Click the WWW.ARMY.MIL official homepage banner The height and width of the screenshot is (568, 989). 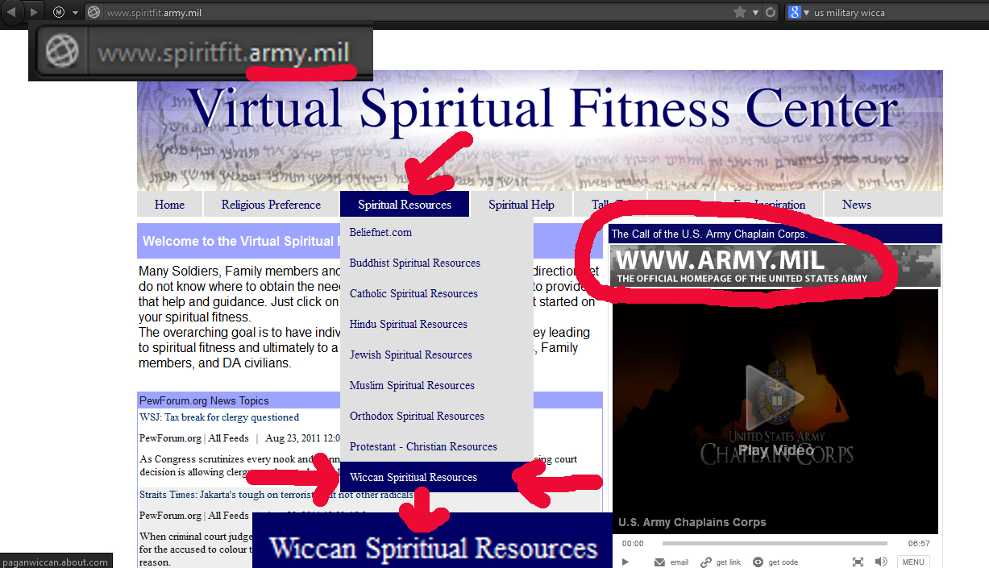pyautogui.click(x=775, y=265)
